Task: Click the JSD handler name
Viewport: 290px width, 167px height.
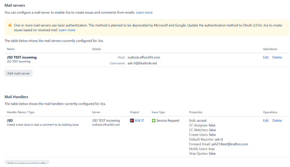Action: click(x=10, y=121)
